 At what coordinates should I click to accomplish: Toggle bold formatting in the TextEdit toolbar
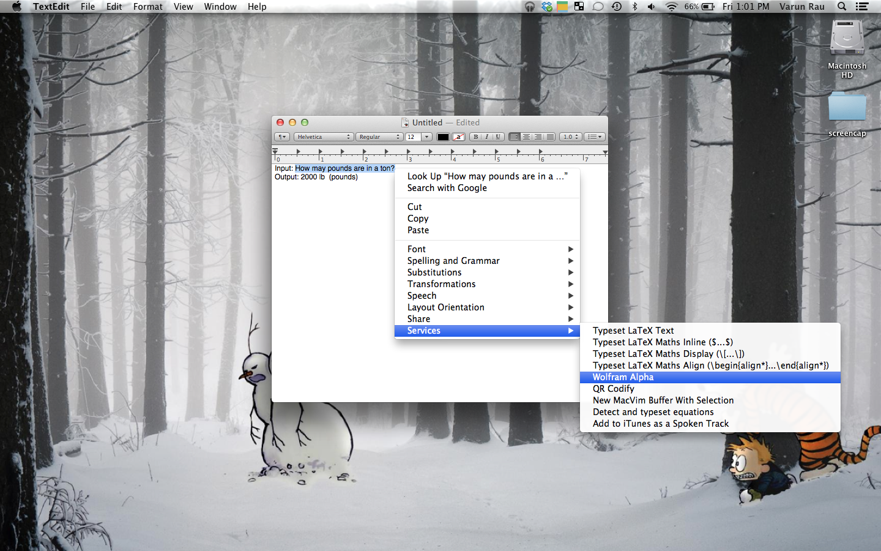[x=475, y=137]
